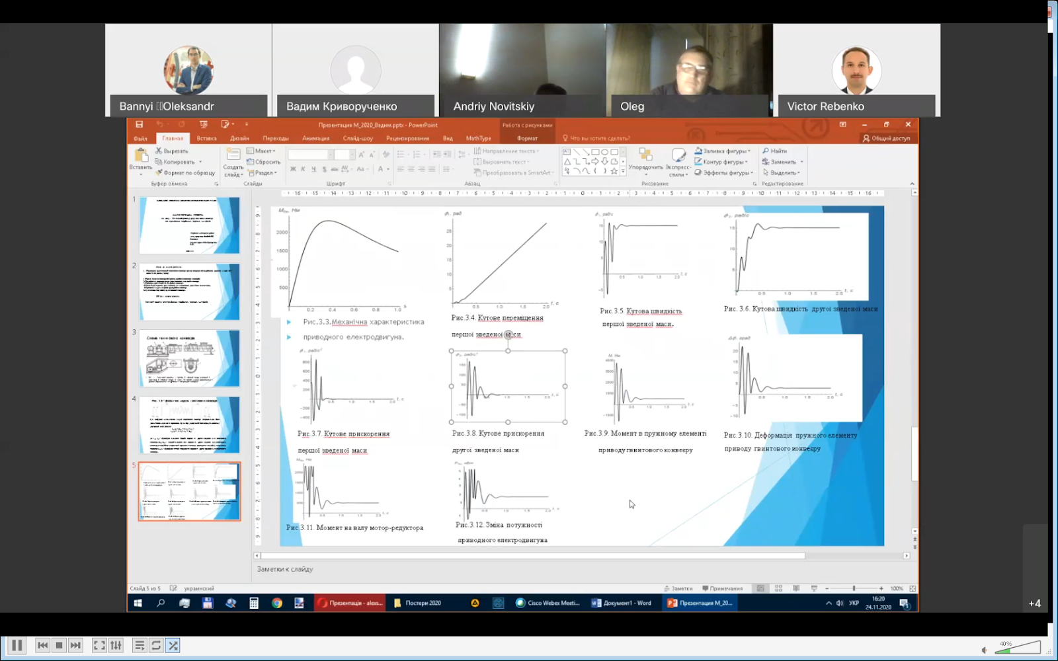The width and height of the screenshot is (1058, 661).
Task: Pause the video playback
Action: (x=17, y=645)
